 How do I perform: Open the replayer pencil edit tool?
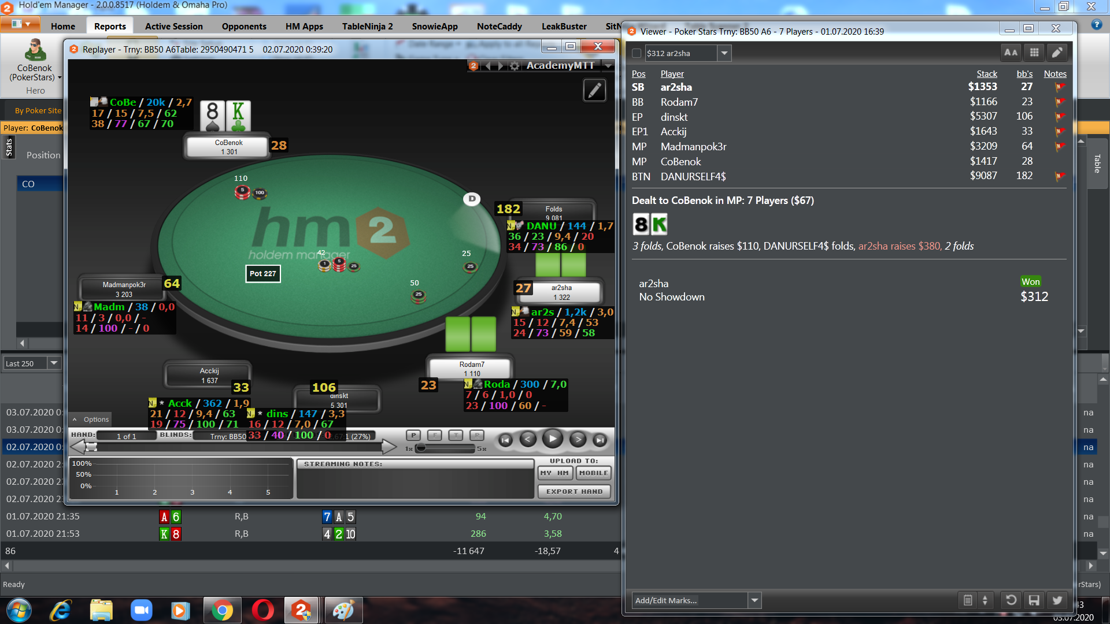tap(594, 90)
